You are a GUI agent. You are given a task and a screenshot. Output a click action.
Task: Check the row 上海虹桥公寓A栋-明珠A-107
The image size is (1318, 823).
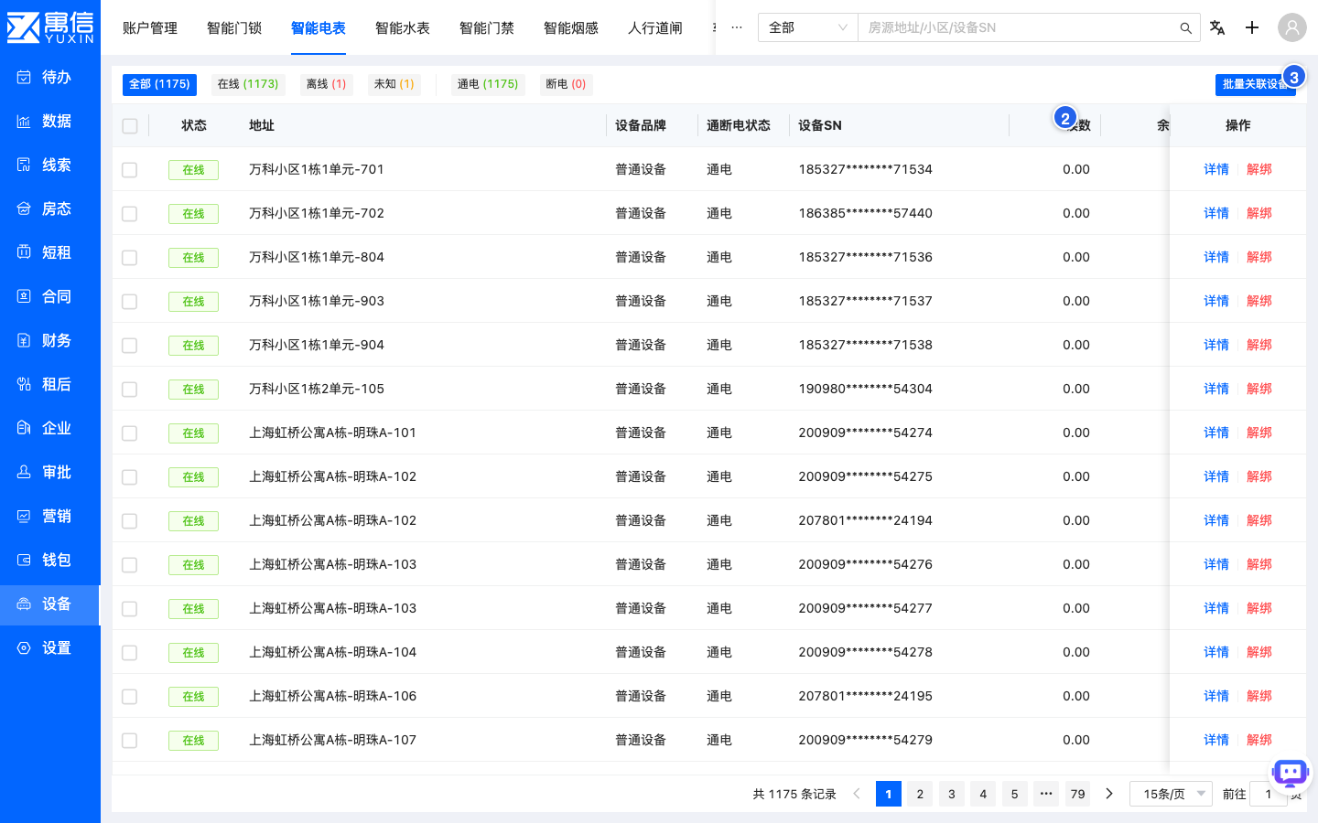pos(130,741)
